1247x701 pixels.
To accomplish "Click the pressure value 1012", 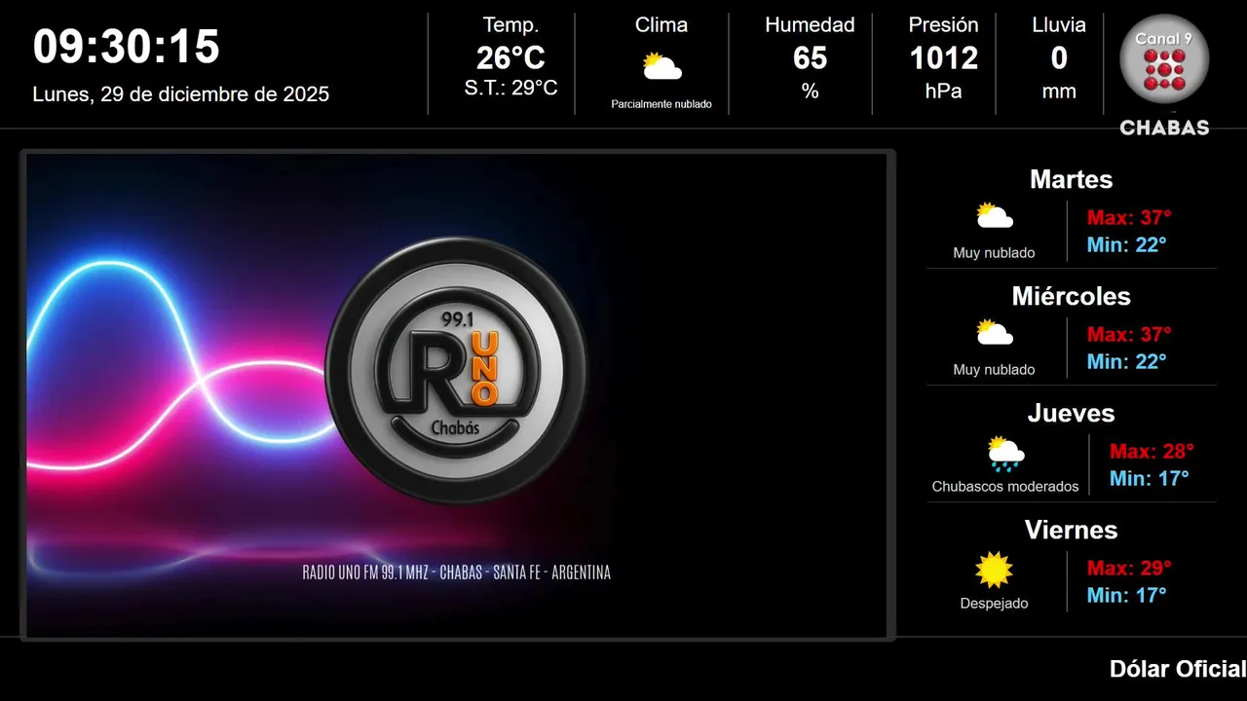I will point(943,58).
